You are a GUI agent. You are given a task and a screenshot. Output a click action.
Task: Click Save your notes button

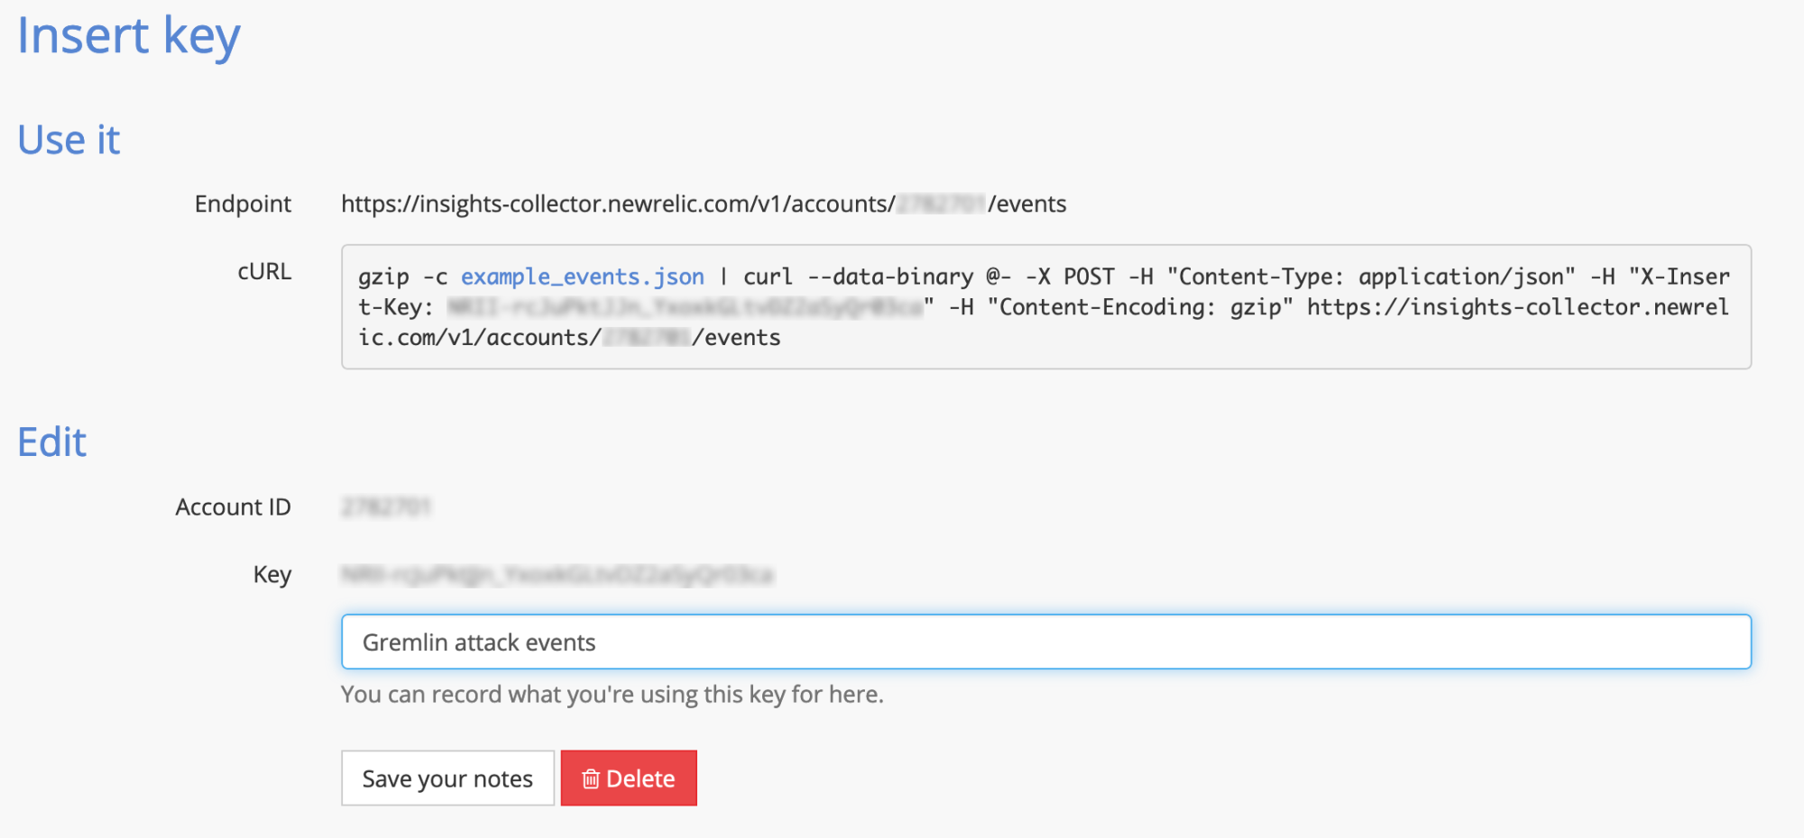447,778
